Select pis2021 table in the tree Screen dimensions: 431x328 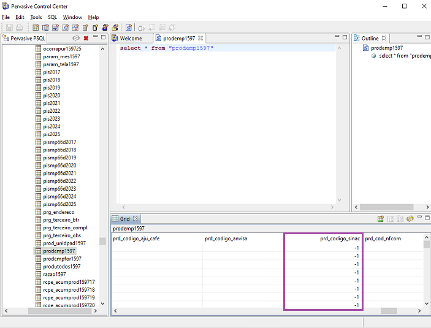51,103
